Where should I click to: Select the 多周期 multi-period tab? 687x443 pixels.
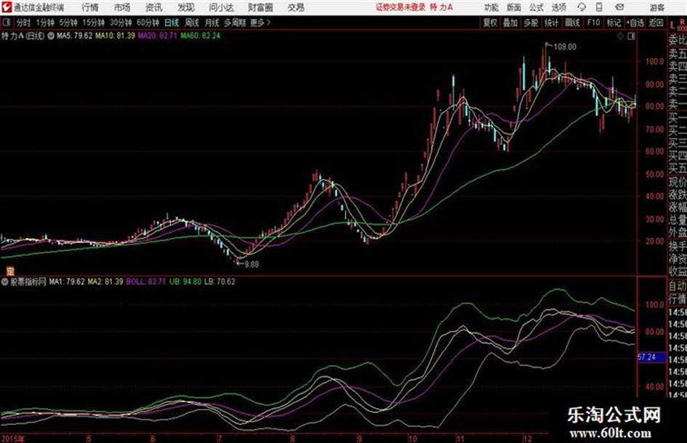(x=235, y=23)
